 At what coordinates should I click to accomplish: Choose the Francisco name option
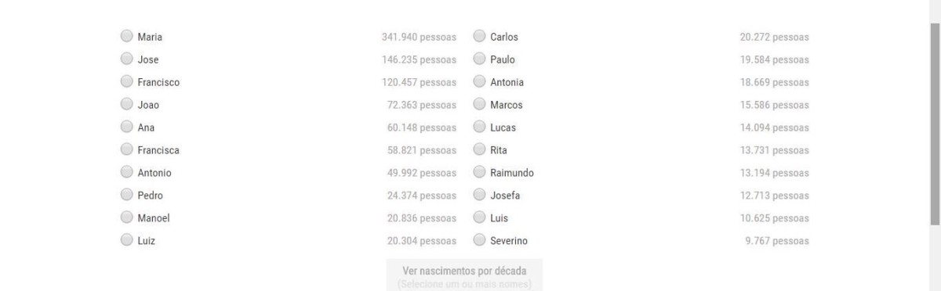tap(126, 81)
